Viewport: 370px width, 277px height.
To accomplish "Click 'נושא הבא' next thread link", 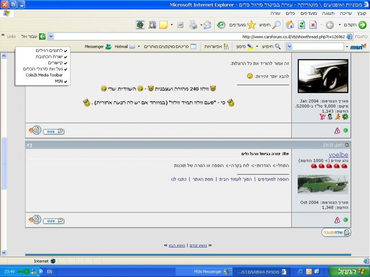I will (177, 246).
